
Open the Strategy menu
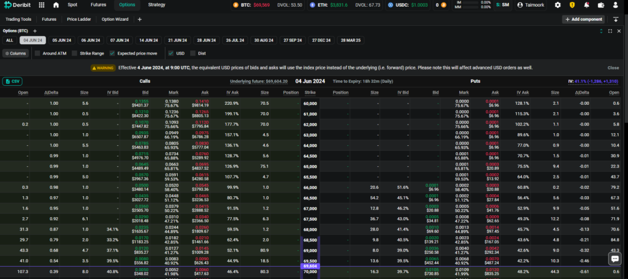[x=156, y=5]
